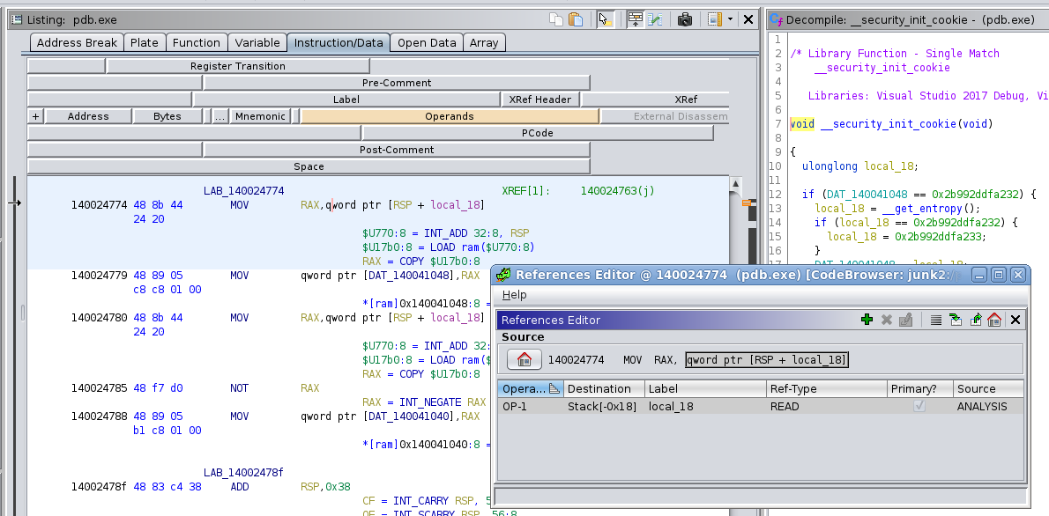Viewport: 1049px width, 516px height.
Task: Open the Help menu in References Editor
Action: (x=514, y=295)
